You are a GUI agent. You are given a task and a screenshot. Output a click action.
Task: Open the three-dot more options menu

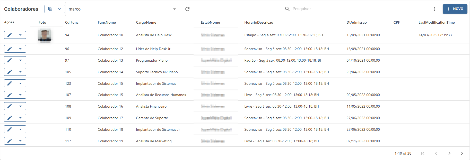(434, 9)
